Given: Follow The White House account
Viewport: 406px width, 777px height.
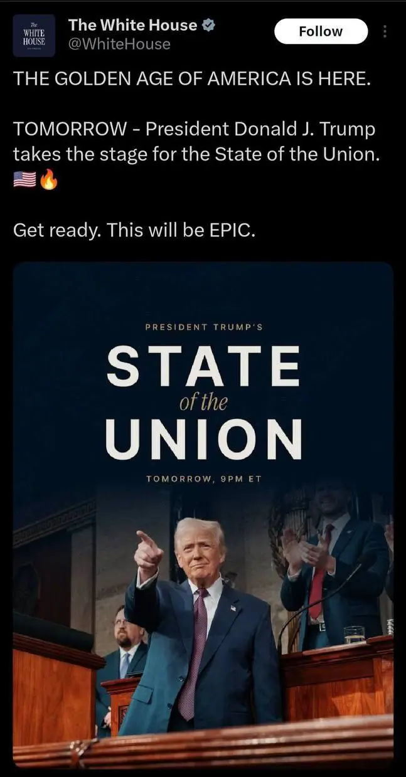Looking at the screenshot, I should (321, 31).
